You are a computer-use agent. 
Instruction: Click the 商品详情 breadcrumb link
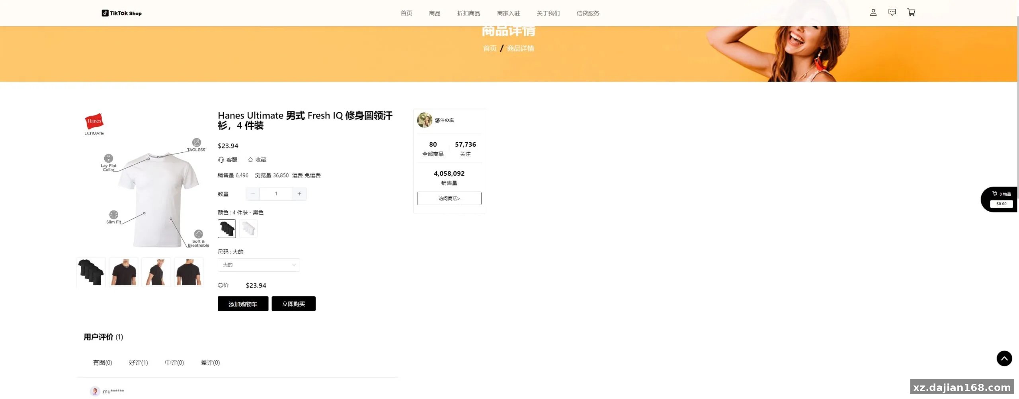tap(521, 48)
